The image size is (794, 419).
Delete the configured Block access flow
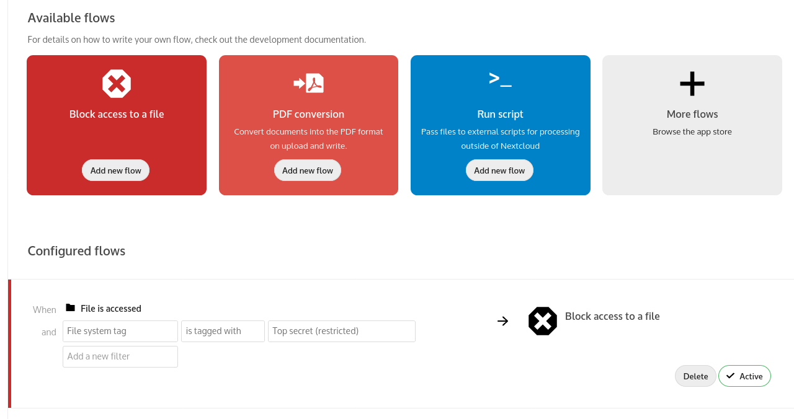click(x=695, y=376)
